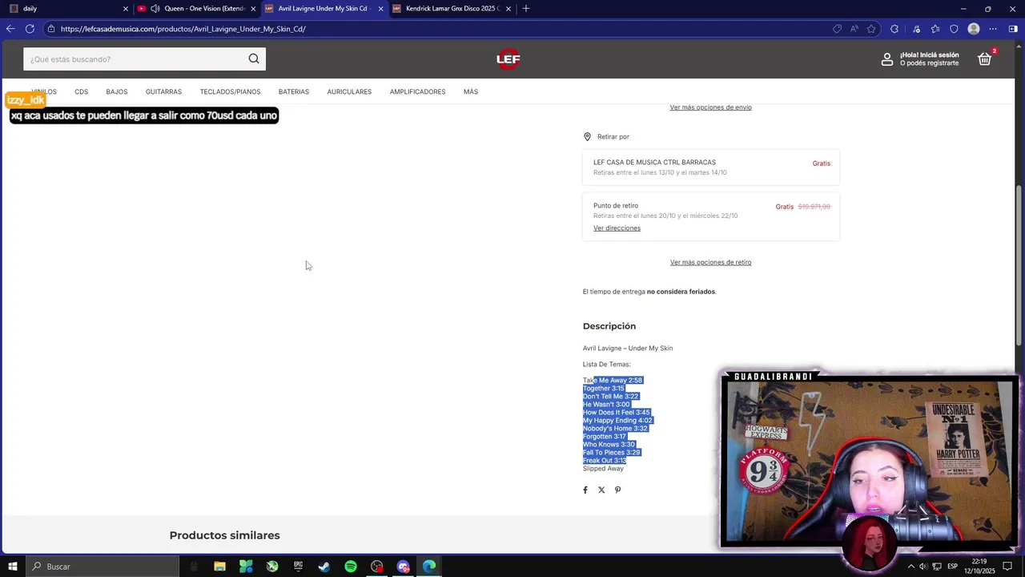
Task: Open the browser extensions puzzle icon
Action: 894,29
